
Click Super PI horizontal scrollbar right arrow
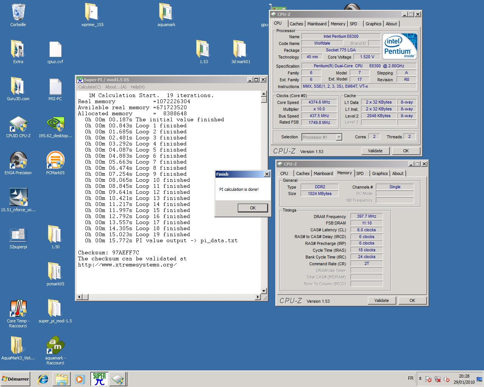coord(258,297)
